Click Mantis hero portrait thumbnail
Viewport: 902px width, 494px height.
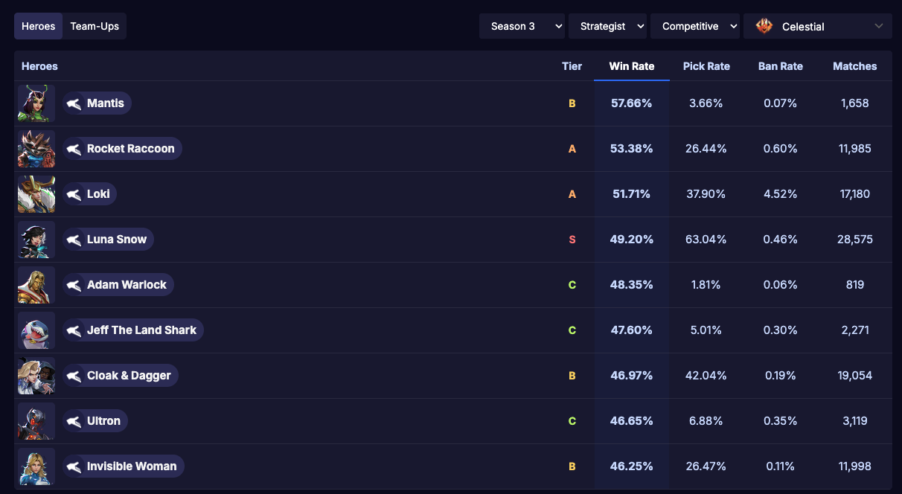tap(36, 103)
